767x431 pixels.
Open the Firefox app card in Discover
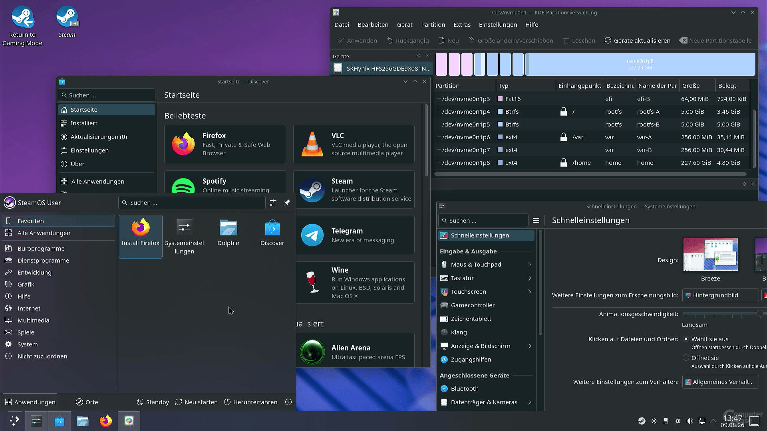(x=225, y=144)
